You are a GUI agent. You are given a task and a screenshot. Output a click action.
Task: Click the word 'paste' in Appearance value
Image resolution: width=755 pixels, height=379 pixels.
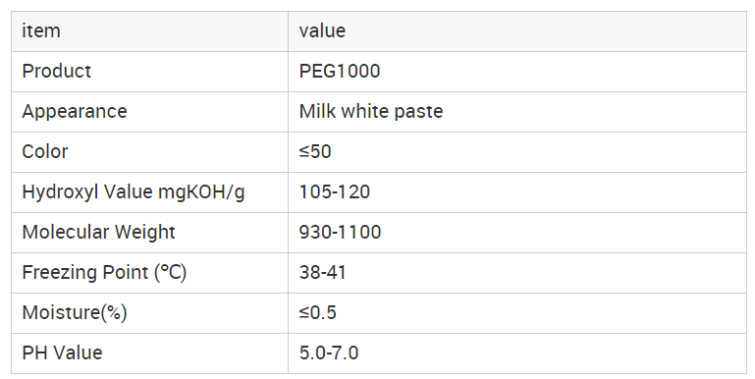pyautogui.click(x=418, y=112)
